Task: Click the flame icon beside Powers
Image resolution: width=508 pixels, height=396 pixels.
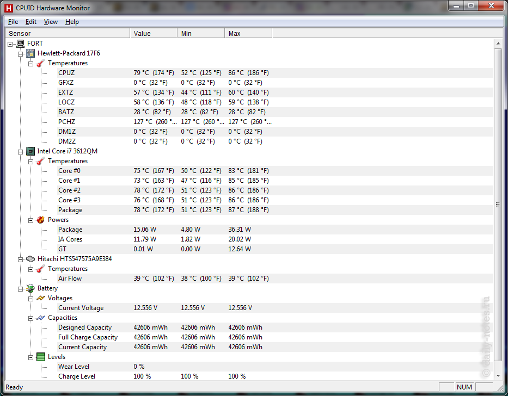Action: pos(41,220)
